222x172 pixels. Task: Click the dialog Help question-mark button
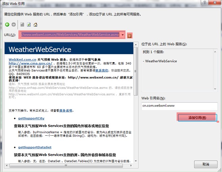[x=204, y=2]
